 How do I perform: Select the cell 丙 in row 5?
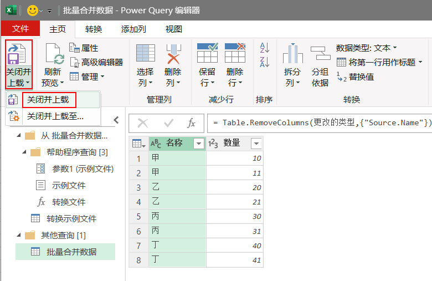coord(177,216)
